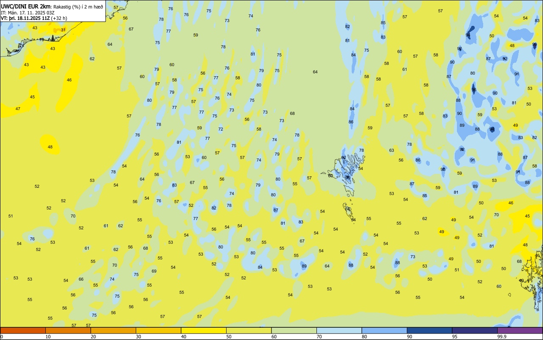Click the dark orange 0–10 legend segment

click(23, 330)
